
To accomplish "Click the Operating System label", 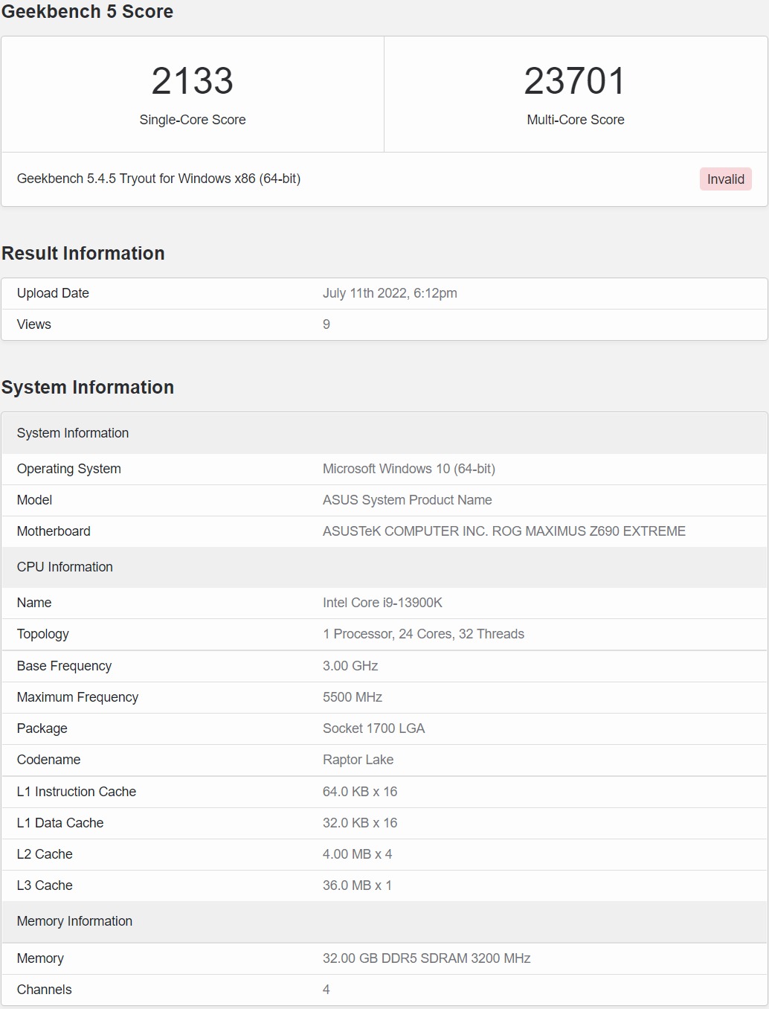I will (69, 469).
